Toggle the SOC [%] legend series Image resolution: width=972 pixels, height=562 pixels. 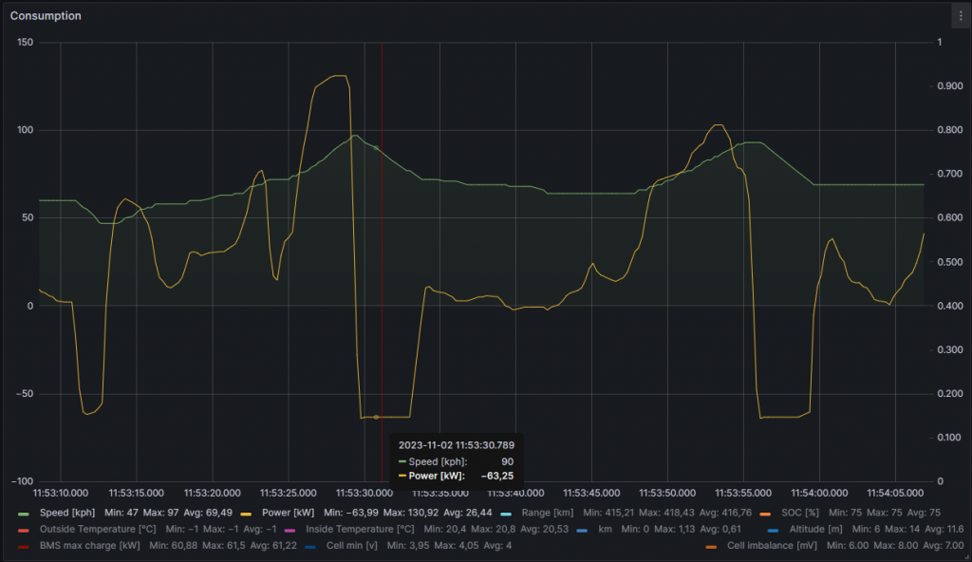coord(799,513)
